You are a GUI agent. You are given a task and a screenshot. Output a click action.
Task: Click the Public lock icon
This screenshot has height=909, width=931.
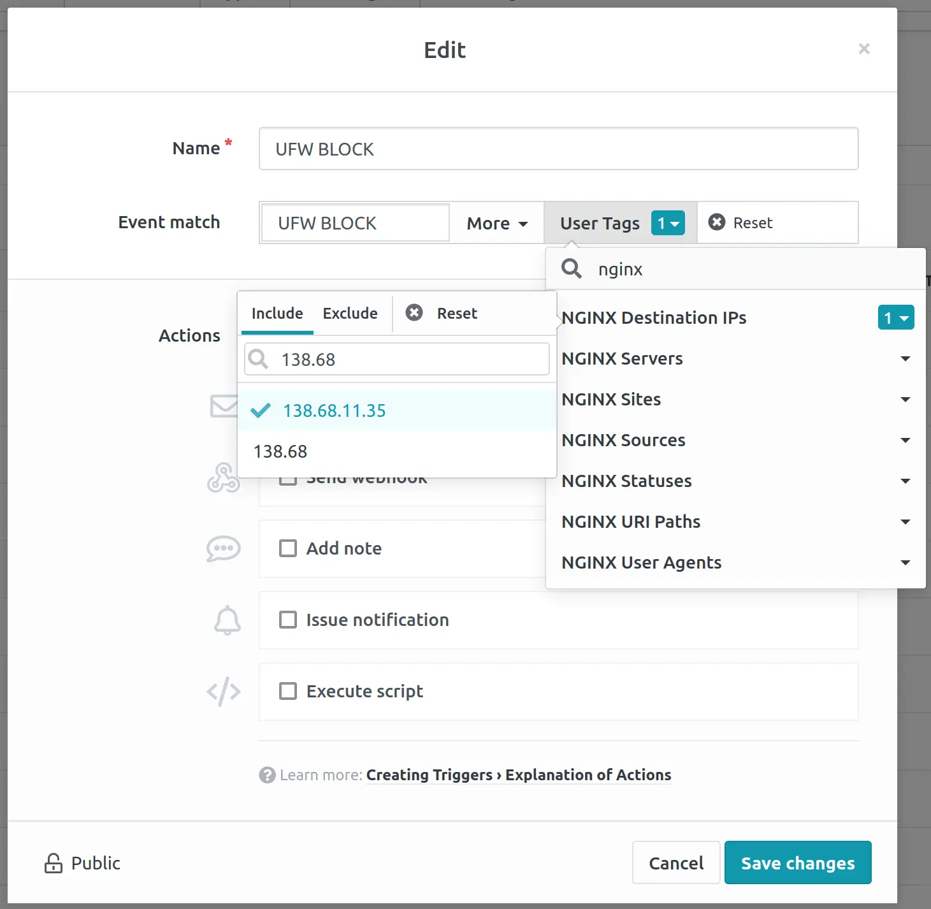54,863
